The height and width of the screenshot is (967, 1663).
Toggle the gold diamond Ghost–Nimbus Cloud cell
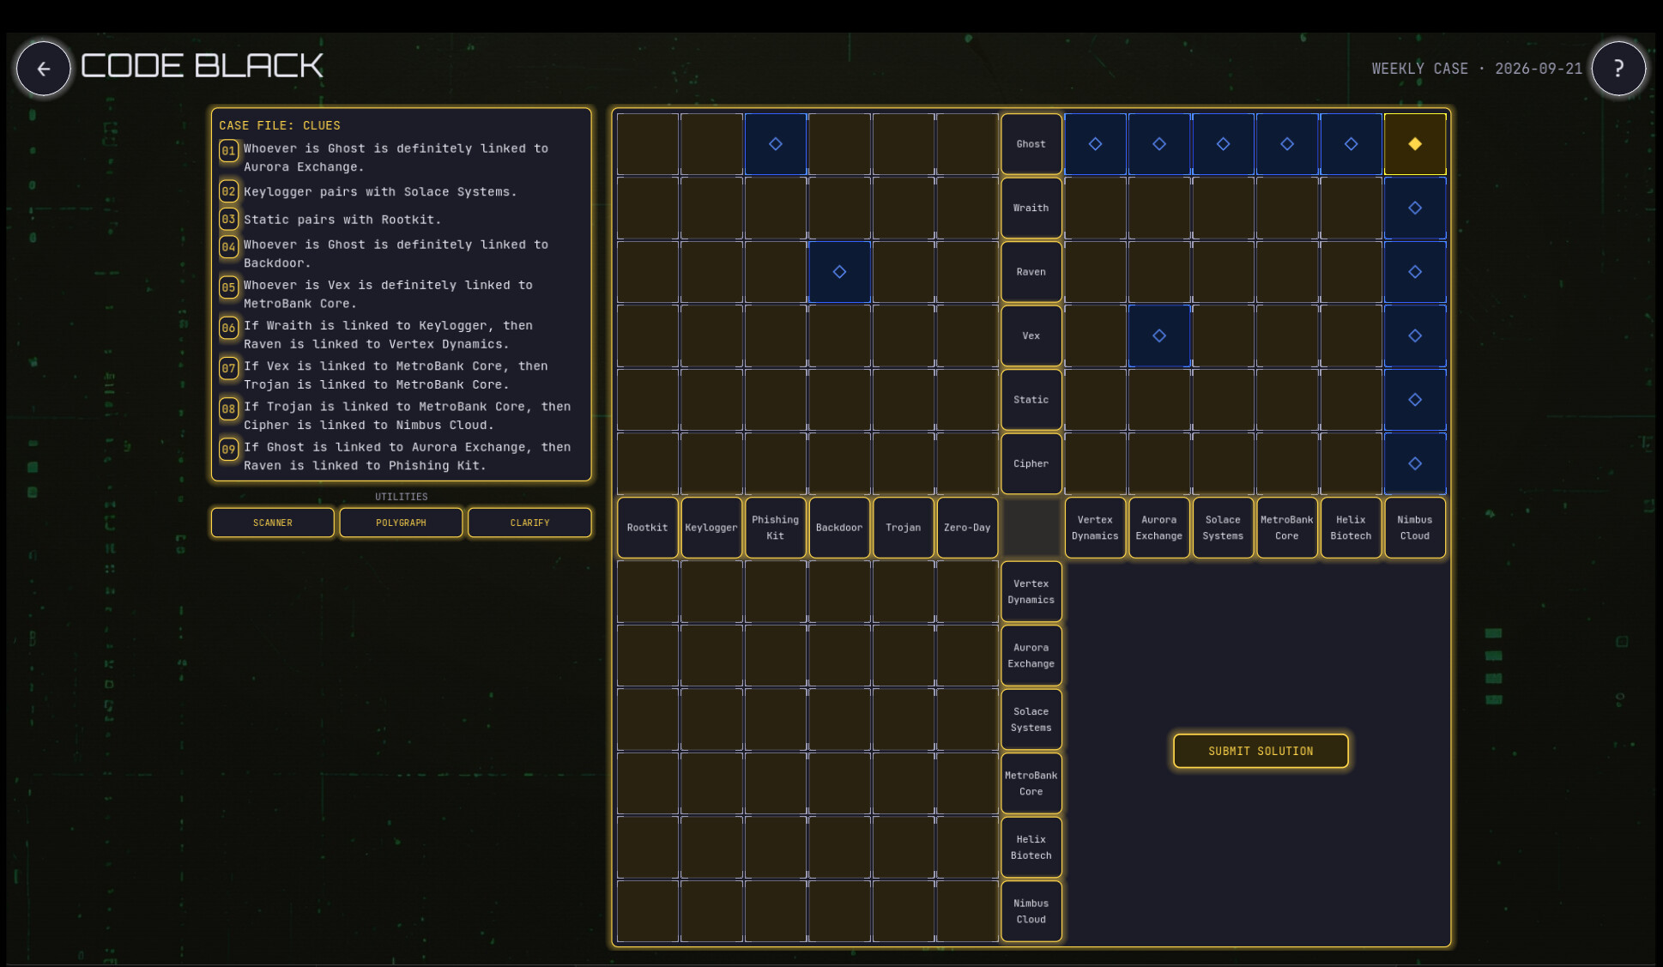pos(1415,144)
